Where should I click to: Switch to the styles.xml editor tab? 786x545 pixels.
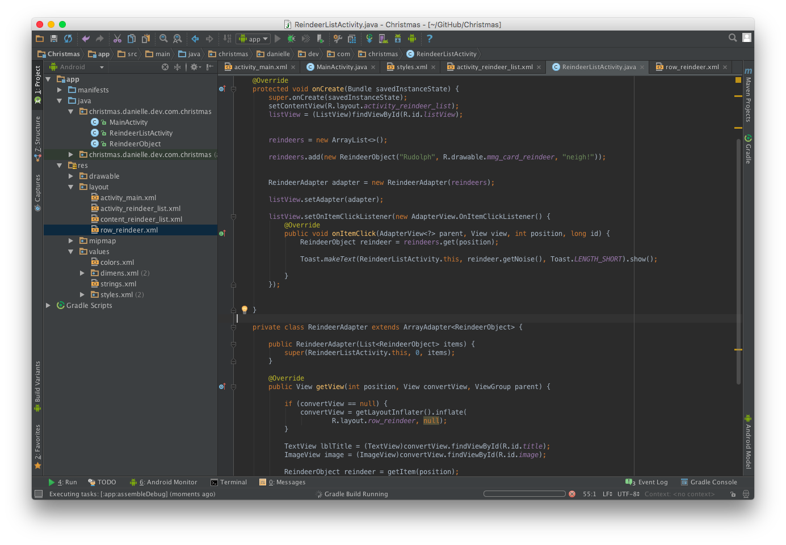coord(411,67)
